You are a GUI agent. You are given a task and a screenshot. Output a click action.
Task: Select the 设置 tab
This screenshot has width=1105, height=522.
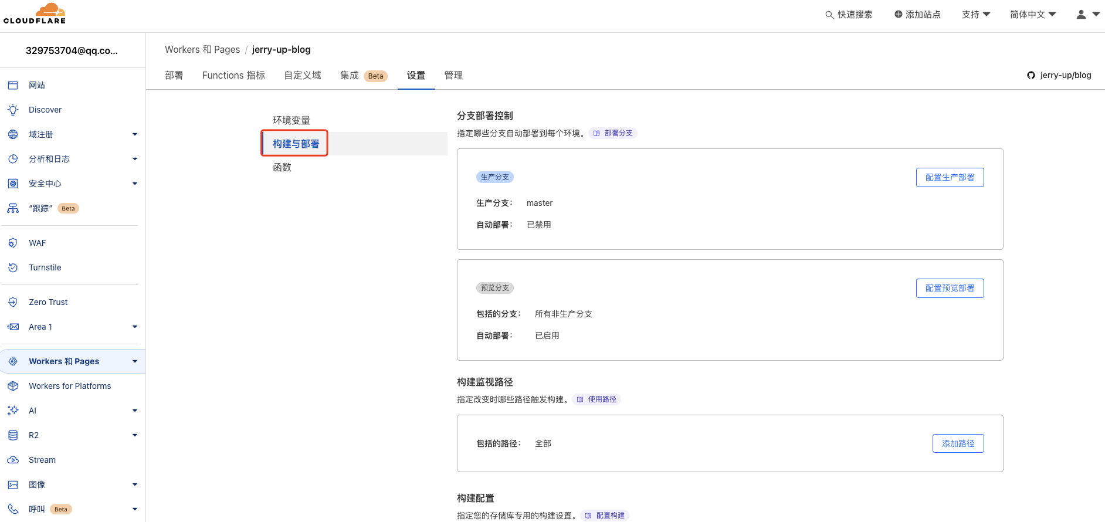(x=416, y=75)
